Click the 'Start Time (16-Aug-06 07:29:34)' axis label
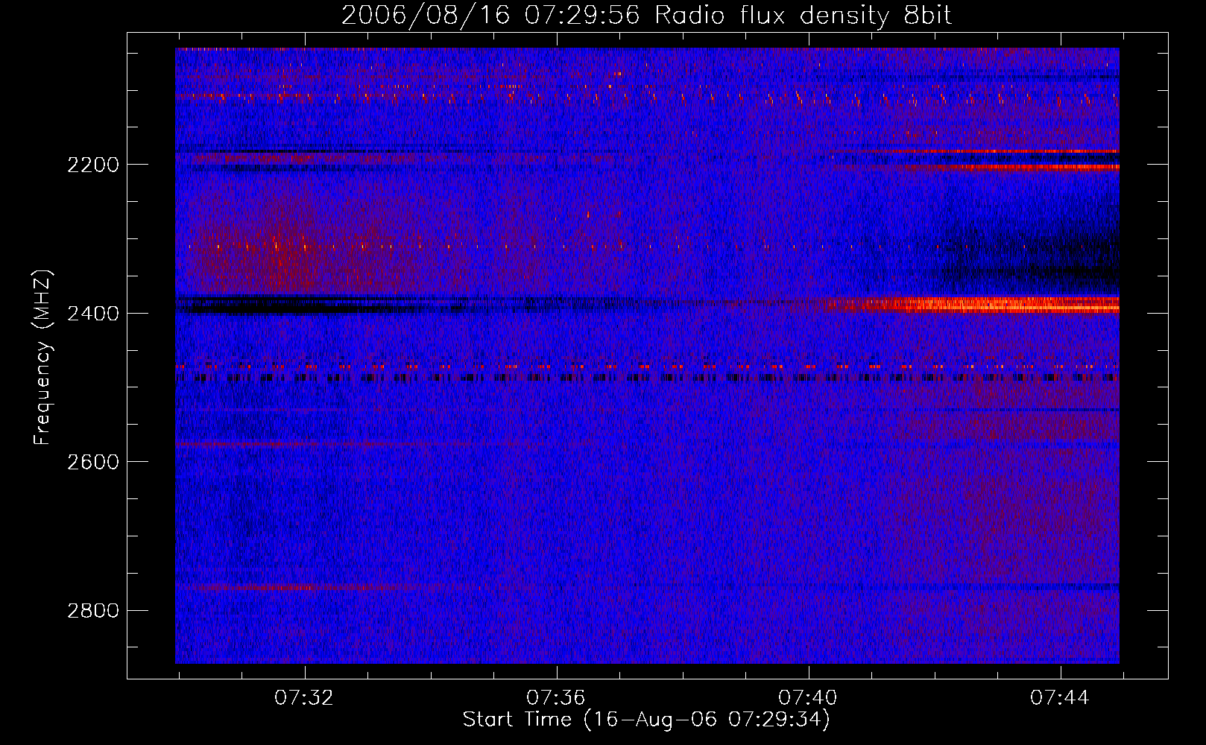This screenshot has width=1206, height=745. pyautogui.click(x=646, y=720)
